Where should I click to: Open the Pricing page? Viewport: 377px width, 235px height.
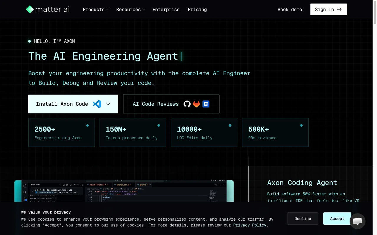point(197,9)
